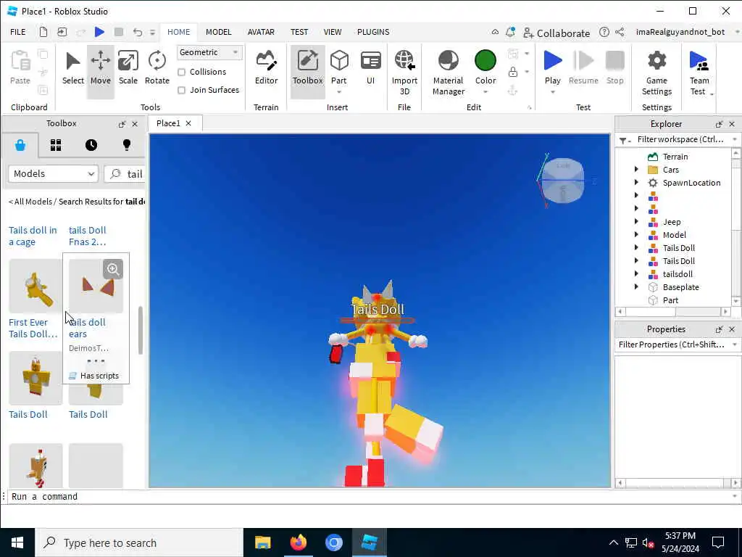Switch to the PLUGINS ribbon tab
Screen dimensions: 742x557
click(x=373, y=32)
